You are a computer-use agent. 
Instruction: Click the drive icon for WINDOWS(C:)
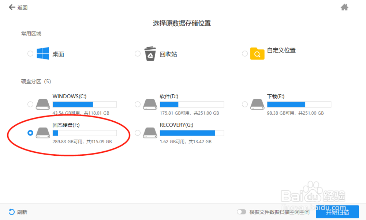pos(43,104)
